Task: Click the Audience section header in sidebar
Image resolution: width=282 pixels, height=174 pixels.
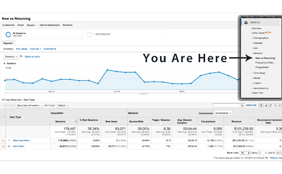Action: coord(261,22)
